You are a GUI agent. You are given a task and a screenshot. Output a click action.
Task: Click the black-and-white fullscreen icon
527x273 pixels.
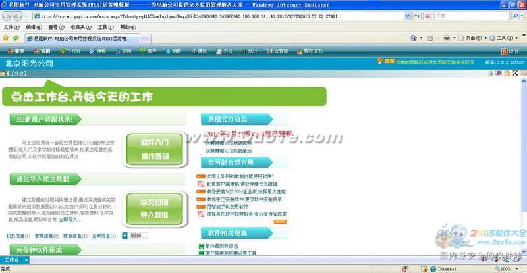click(515, 73)
